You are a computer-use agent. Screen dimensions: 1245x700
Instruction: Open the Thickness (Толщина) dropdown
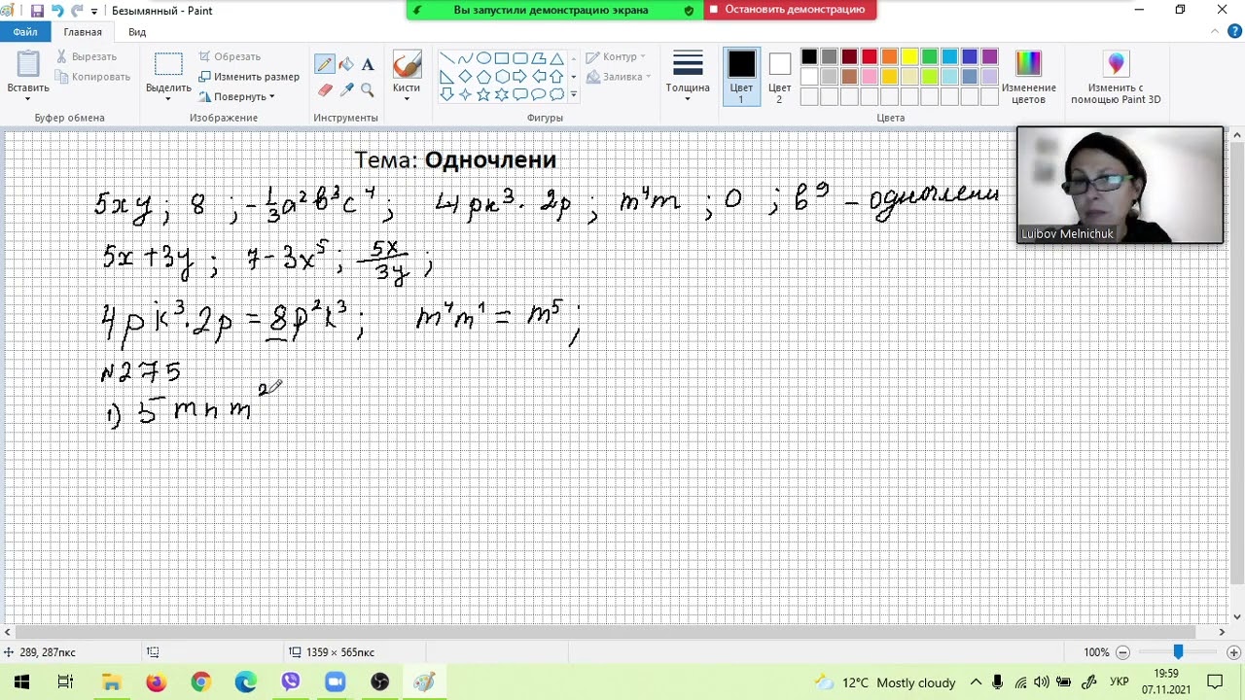coord(688,77)
